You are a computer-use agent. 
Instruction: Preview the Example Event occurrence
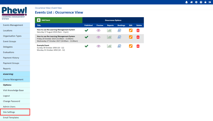coord(99,46)
